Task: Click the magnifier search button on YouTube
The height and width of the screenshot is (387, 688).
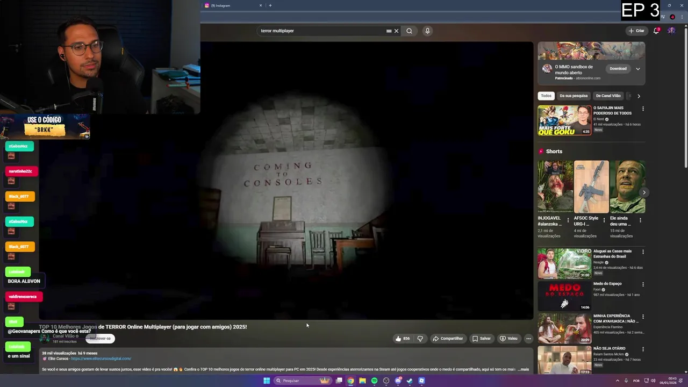Action: [x=409, y=31]
